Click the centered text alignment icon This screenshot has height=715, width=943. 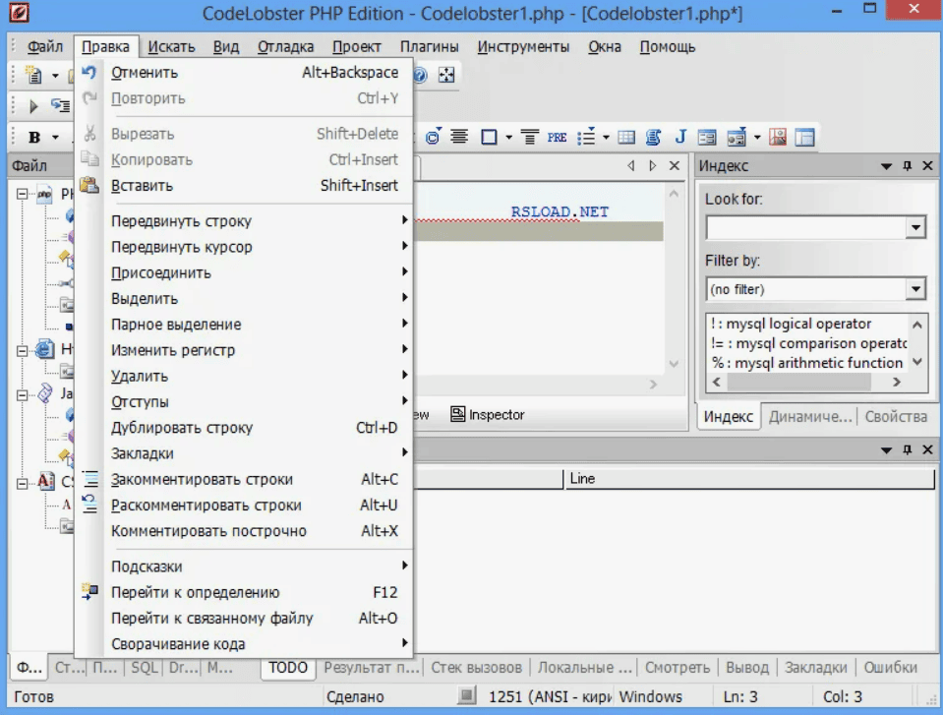coord(459,137)
